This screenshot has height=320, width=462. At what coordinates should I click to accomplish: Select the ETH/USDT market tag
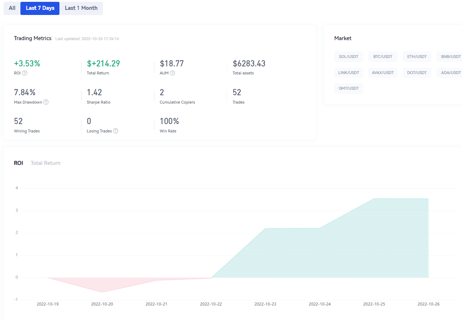pos(417,57)
